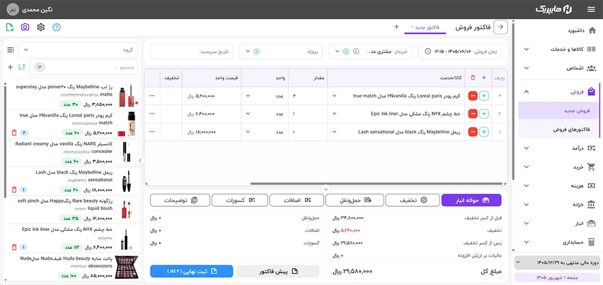
Task: Open the پروژه project dropdown arrow
Action: point(248,51)
